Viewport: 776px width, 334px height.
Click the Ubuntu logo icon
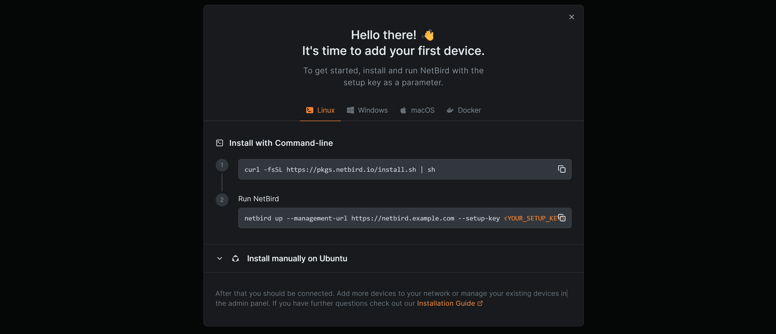pos(235,258)
